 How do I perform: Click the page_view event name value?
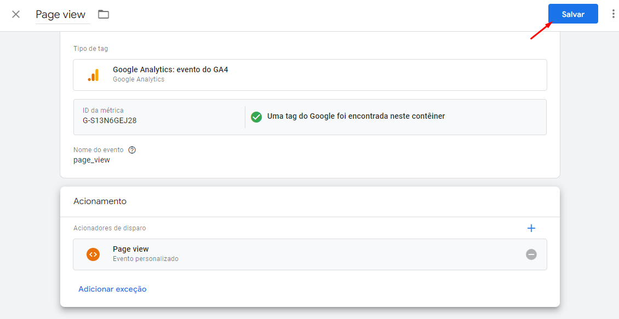(x=91, y=160)
